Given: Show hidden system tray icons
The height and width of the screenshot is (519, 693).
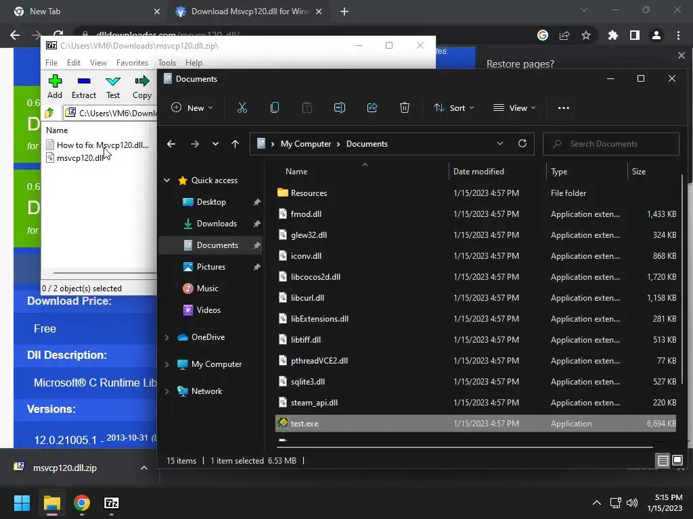Looking at the screenshot, I should [x=596, y=503].
